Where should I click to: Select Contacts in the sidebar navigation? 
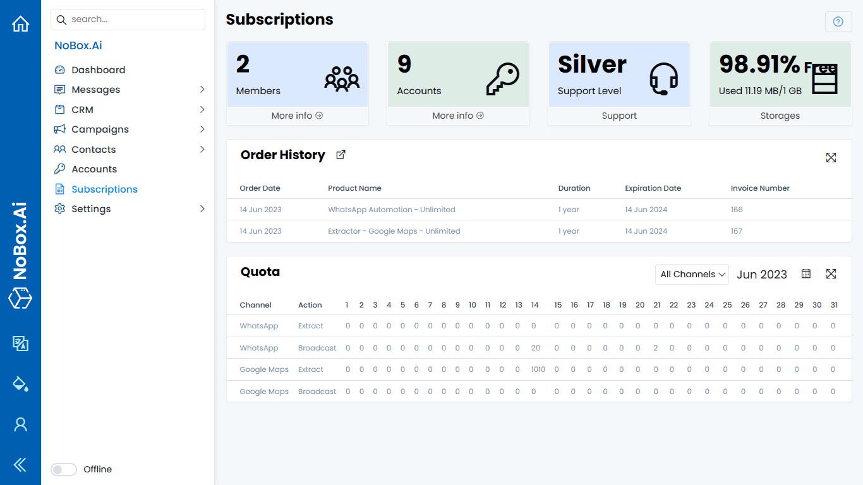click(92, 149)
